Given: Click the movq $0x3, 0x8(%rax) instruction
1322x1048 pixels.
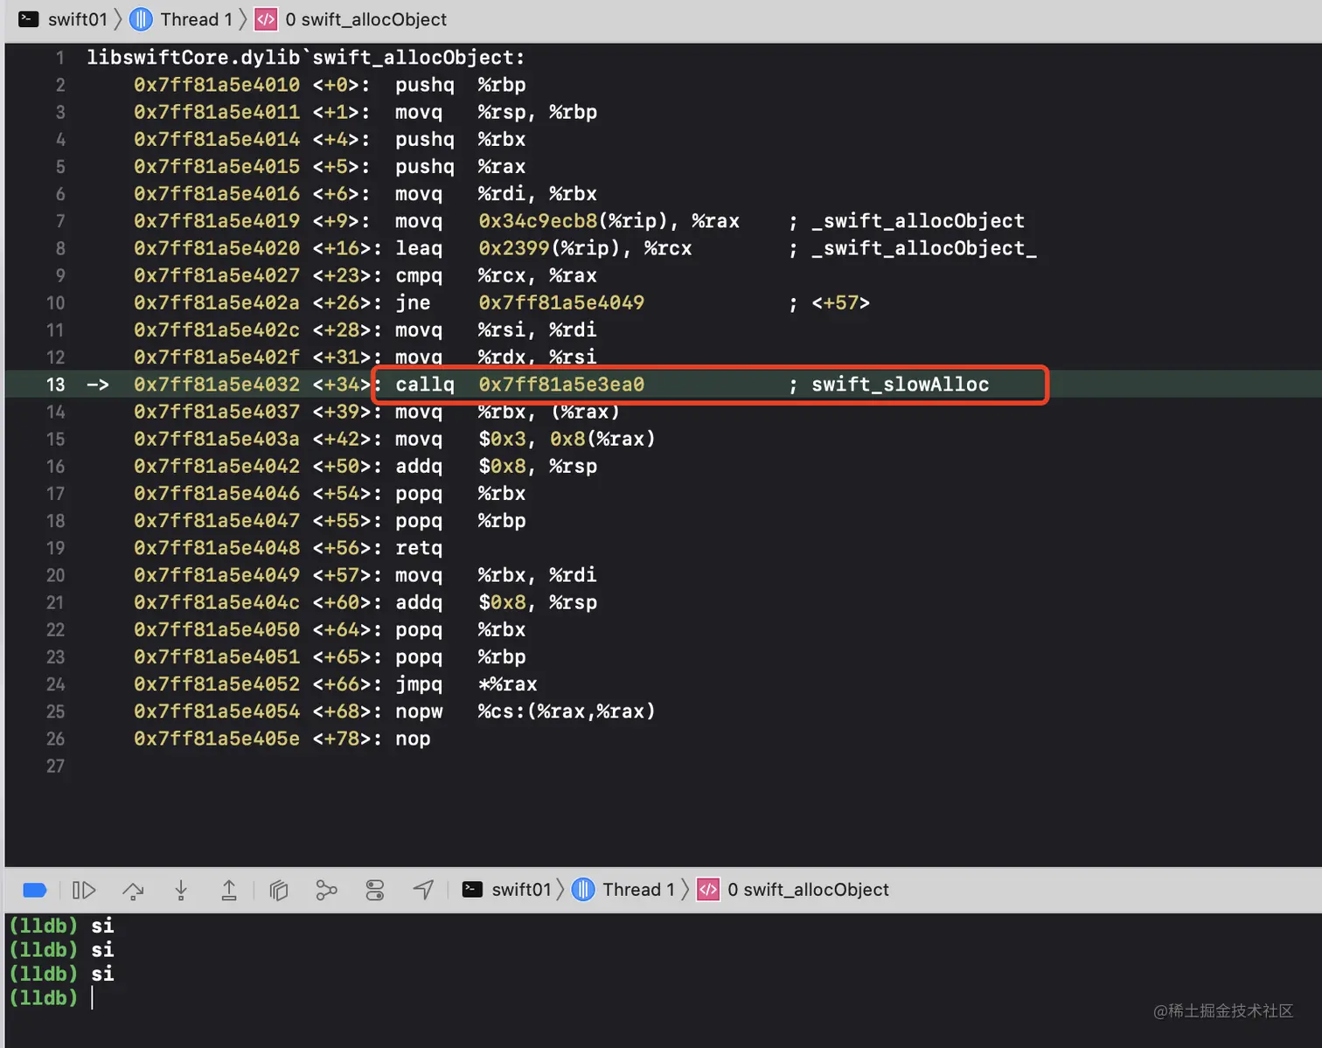Looking at the screenshot, I should (525, 439).
